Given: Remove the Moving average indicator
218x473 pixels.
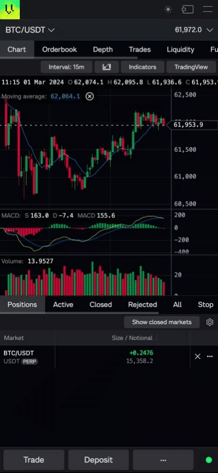Looking at the screenshot, I should [x=89, y=97].
